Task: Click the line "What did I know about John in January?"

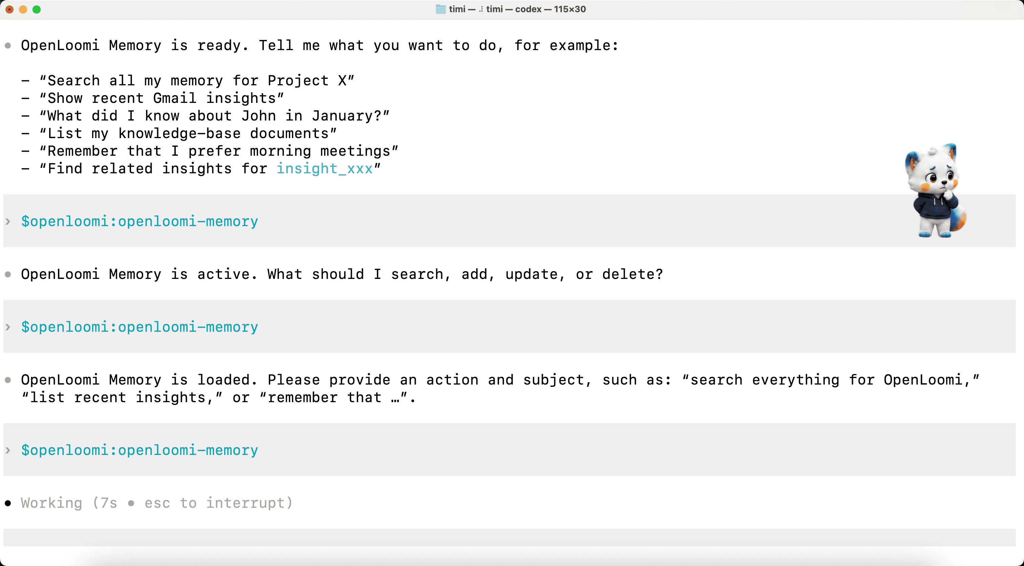Action: tap(214, 116)
